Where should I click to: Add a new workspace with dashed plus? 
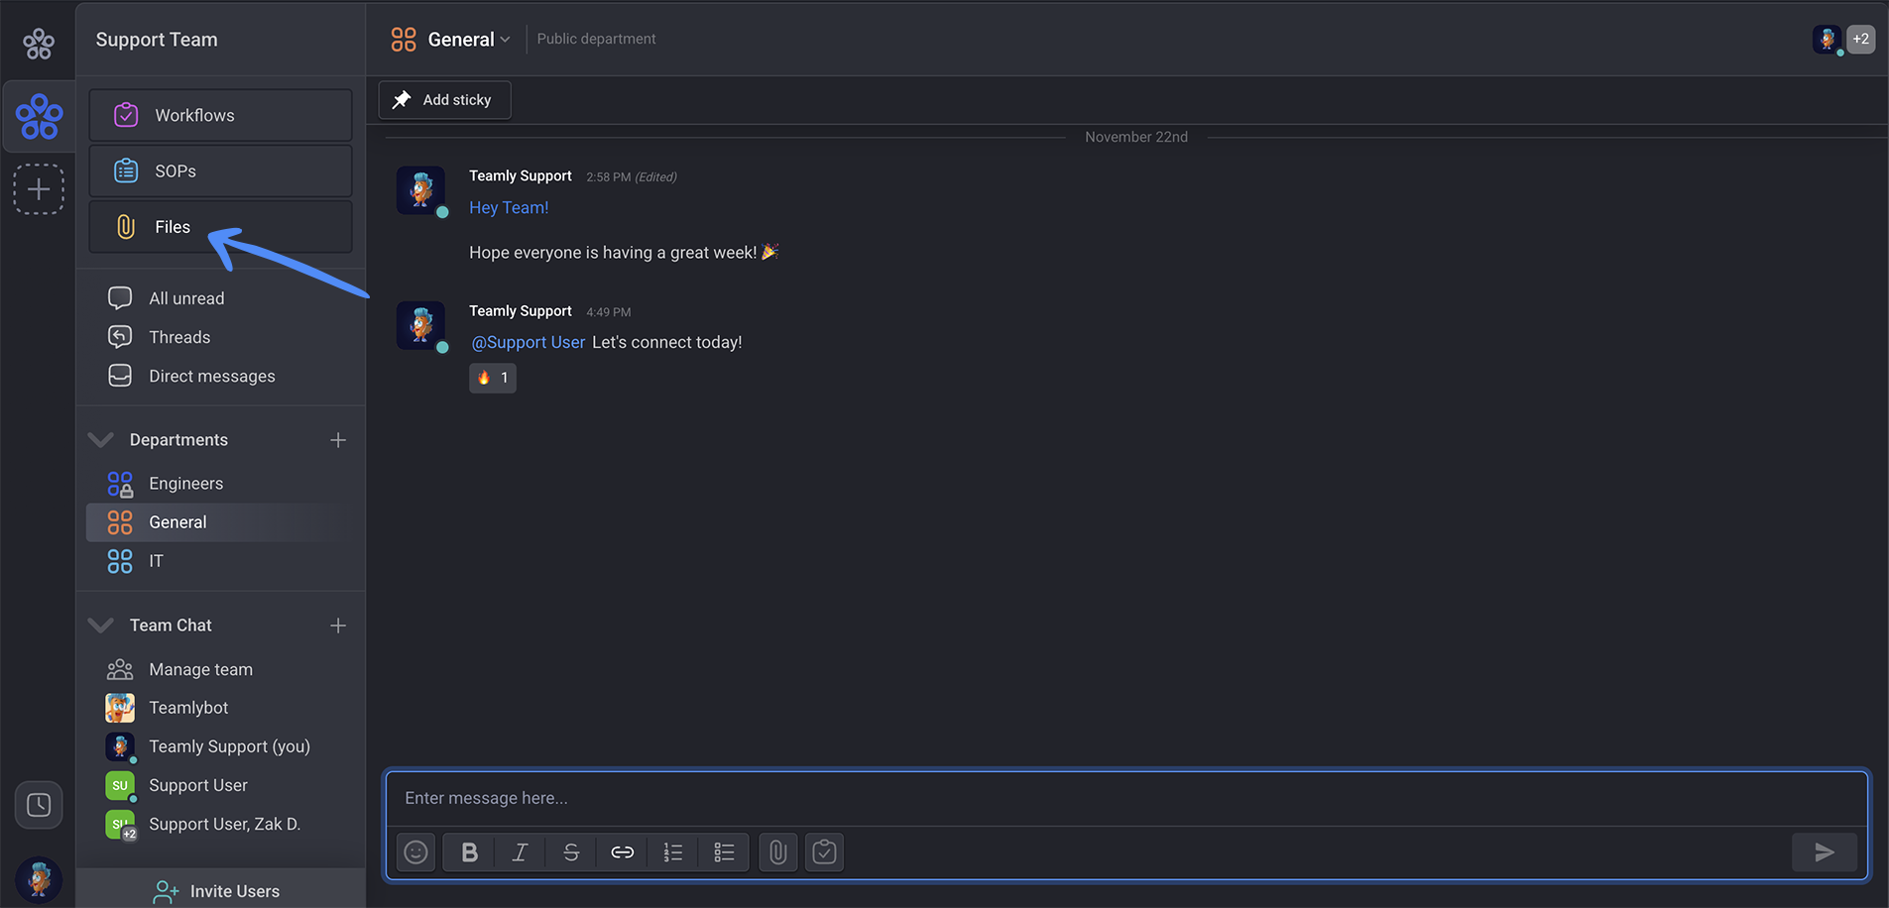(x=39, y=189)
